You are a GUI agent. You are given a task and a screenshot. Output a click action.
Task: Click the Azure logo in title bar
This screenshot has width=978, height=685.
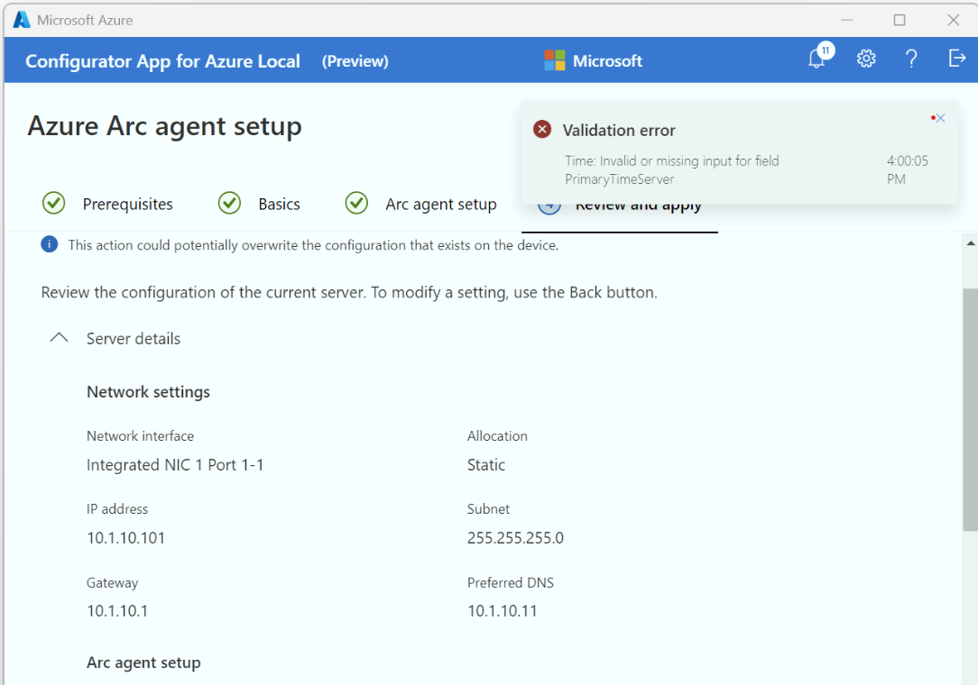pos(22,20)
